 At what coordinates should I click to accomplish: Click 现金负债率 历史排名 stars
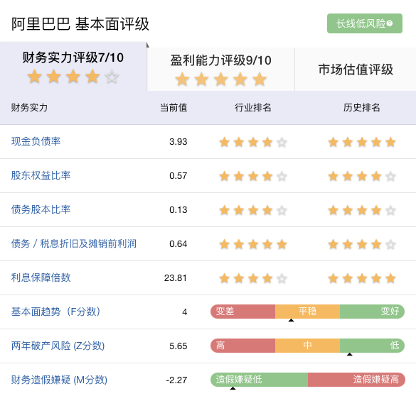[362, 142]
